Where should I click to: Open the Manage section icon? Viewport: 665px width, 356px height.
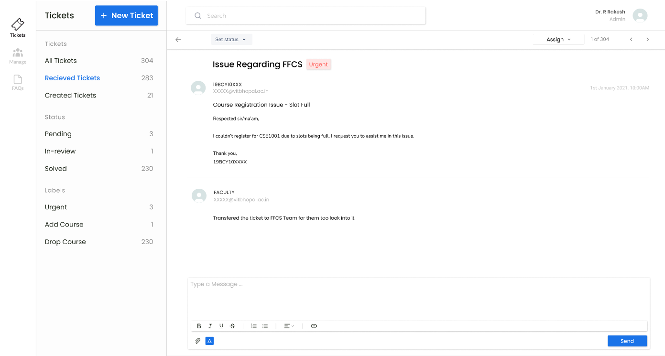click(18, 55)
